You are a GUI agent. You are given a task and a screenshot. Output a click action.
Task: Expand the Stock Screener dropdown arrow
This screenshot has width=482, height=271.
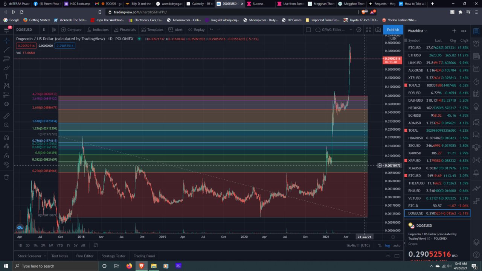pos(44,256)
